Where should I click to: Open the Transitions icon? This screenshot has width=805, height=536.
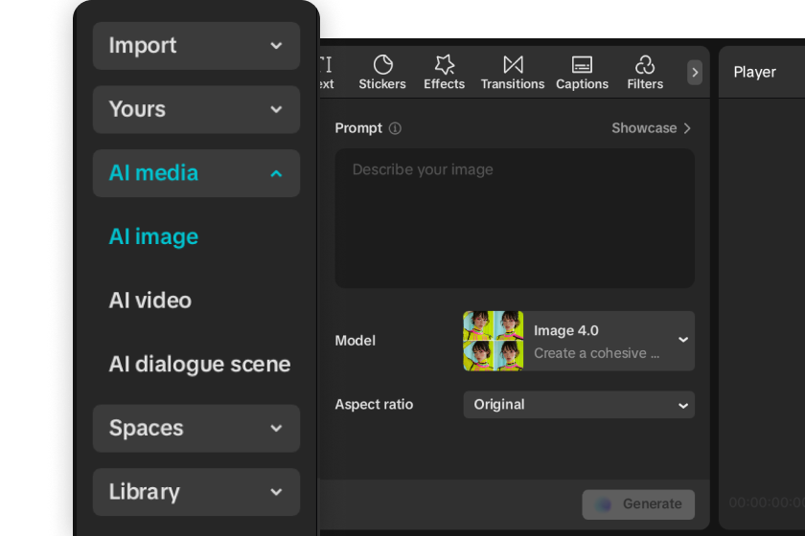(x=513, y=65)
